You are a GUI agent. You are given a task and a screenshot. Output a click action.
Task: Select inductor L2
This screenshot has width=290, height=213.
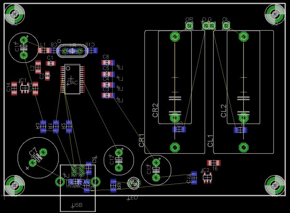pos(38,67)
